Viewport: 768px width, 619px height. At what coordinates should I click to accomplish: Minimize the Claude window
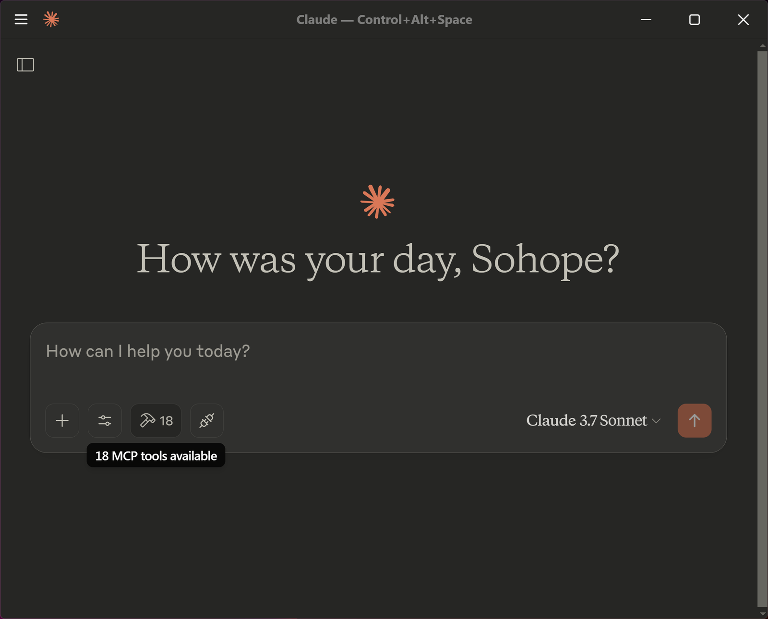tap(646, 20)
